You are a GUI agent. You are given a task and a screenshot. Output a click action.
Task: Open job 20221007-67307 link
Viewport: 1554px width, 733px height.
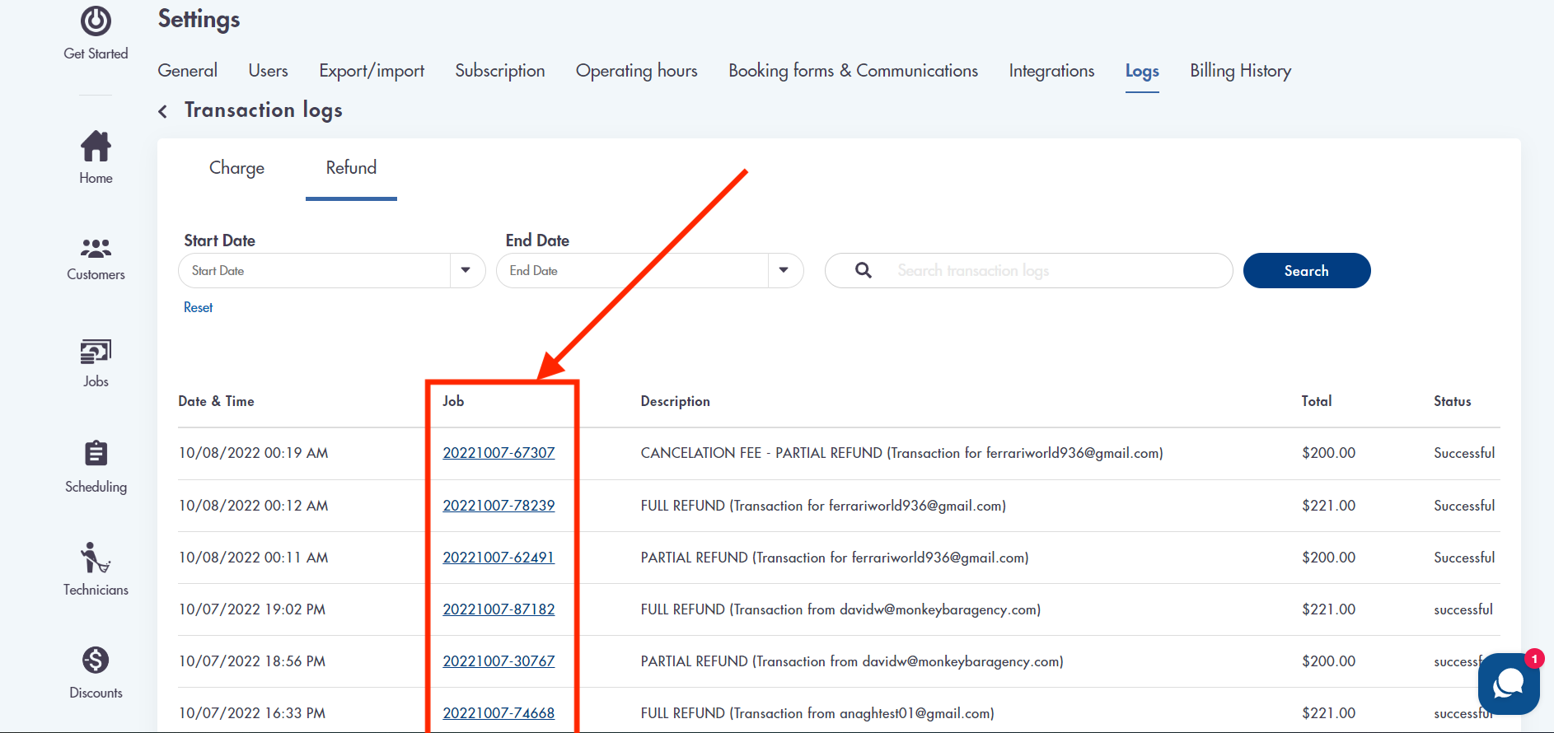point(498,453)
